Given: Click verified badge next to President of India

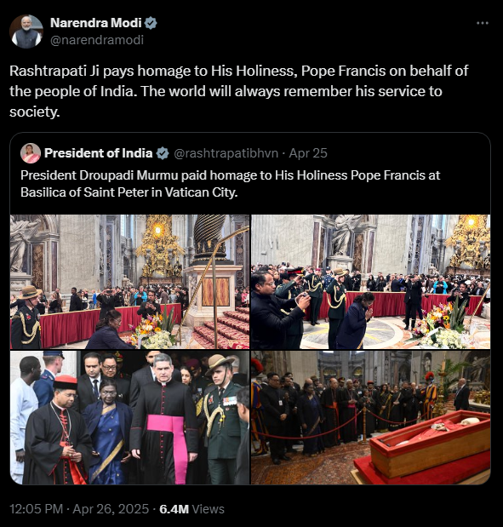Looking at the screenshot, I should [163, 153].
